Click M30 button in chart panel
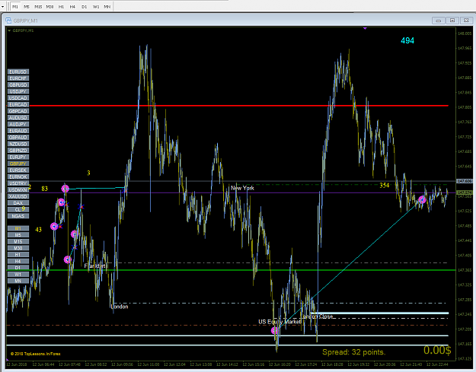Viewport: 476px width, 372px height. coord(18,248)
